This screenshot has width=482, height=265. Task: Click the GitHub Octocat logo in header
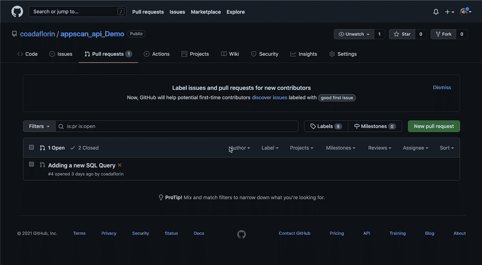click(17, 12)
